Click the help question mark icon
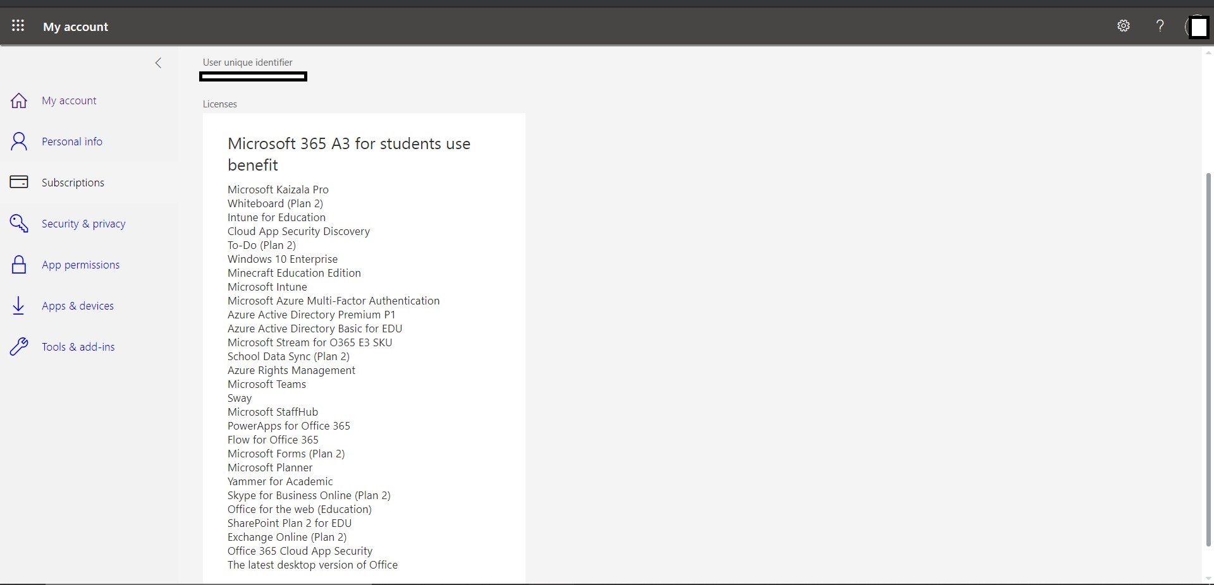 coord(1160,26)
